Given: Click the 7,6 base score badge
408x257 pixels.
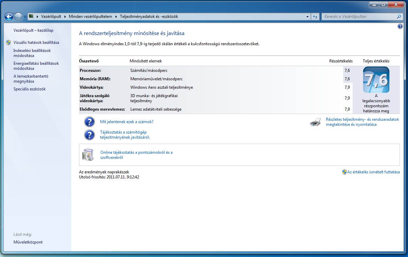Looking at the screenshot, I should tap(376, 80).
